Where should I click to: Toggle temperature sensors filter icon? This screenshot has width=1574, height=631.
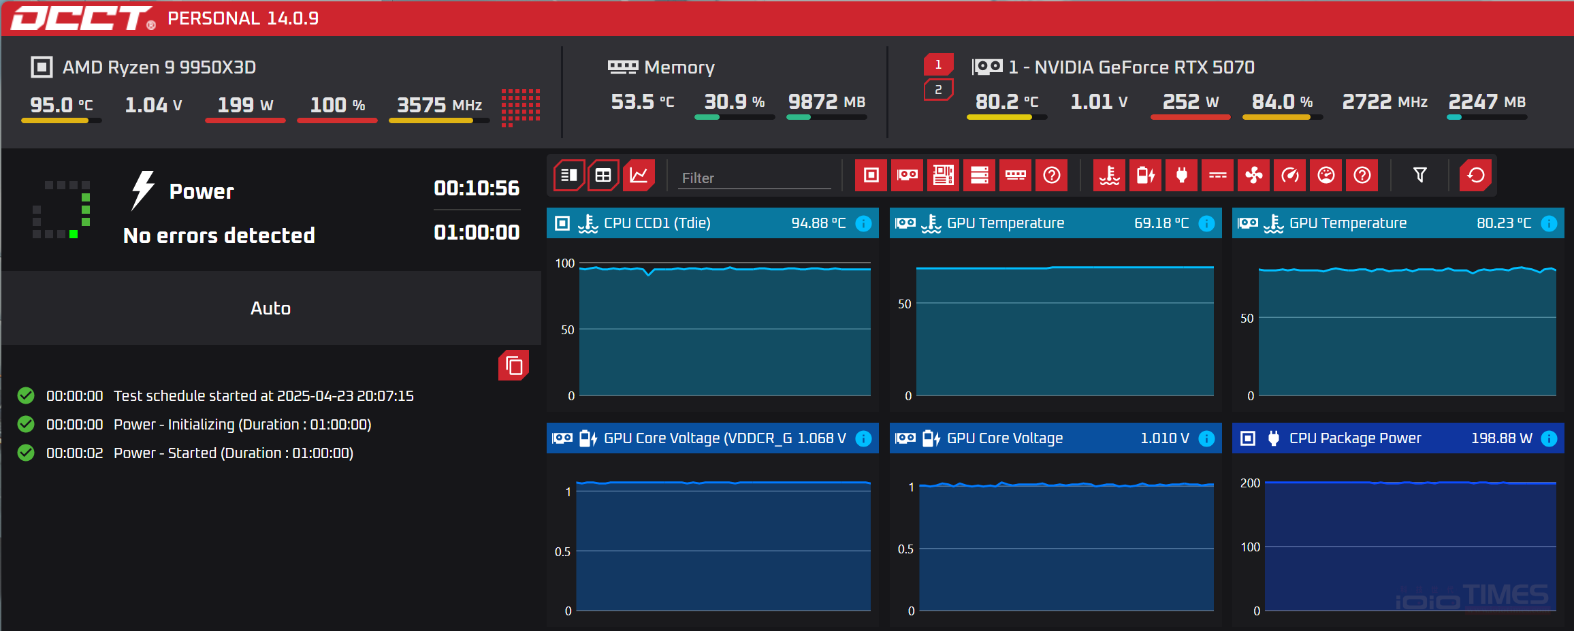(x=1110, y=176)
